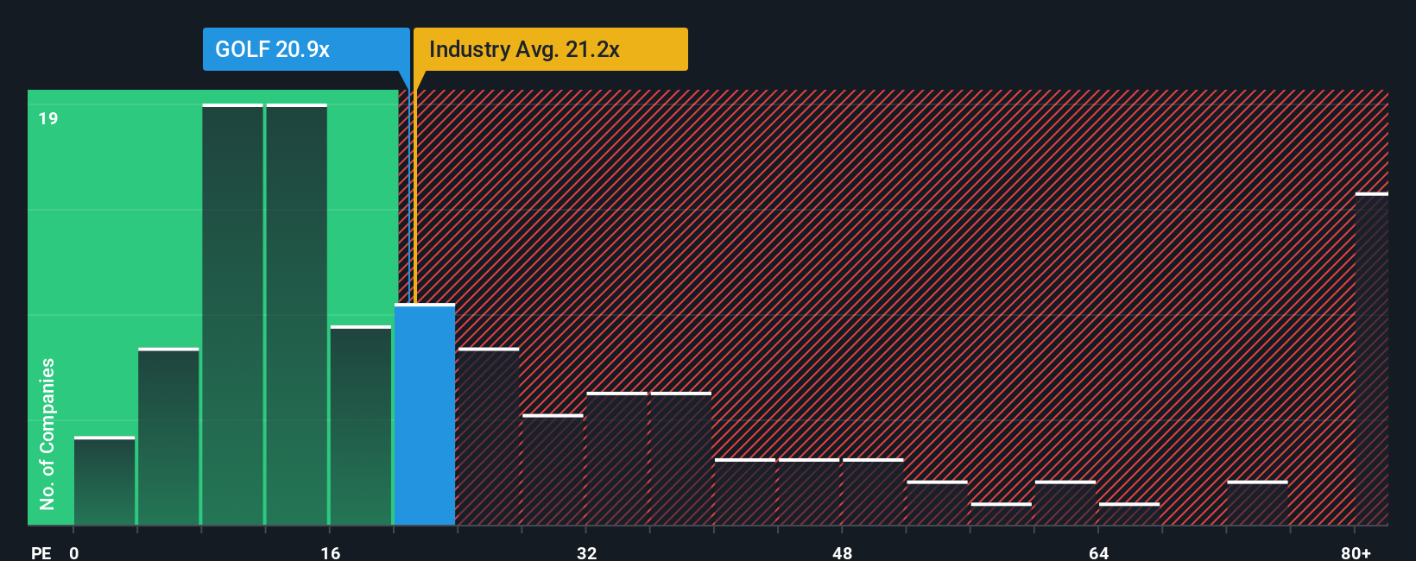Screen dimensions: 1416x561
Task: Click the No. of Companies axis title
Action: coord(47,433)
